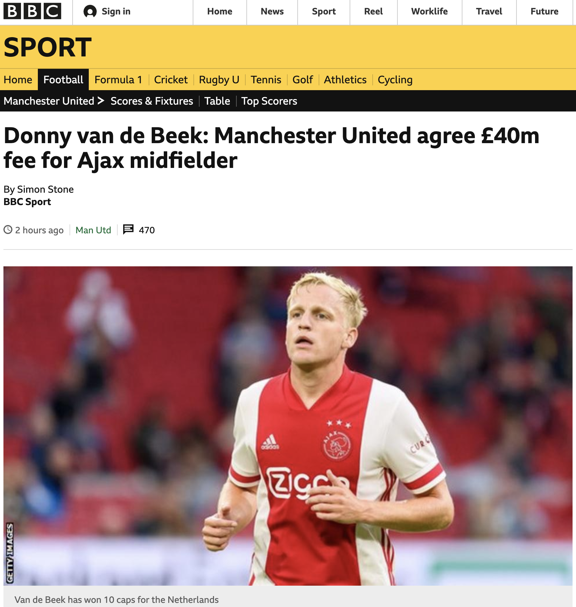Click the SPORT banner logo
576x607 pixels.
coord(47,47)
